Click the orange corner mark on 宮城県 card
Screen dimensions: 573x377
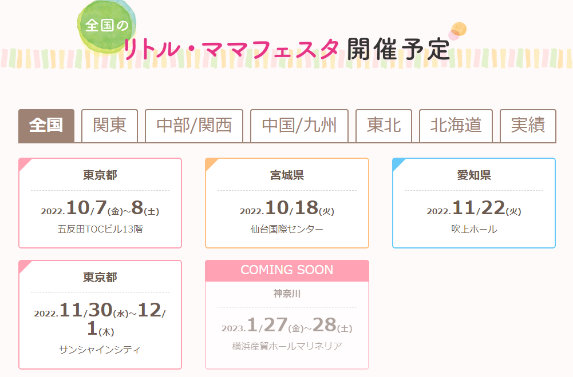[x=211, y=164]
